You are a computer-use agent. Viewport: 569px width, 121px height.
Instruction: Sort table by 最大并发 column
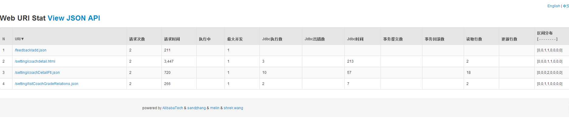point(235,39)
